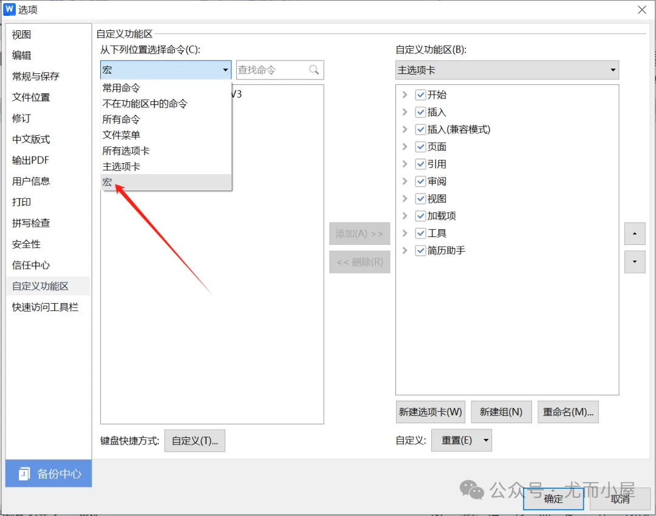Click the 新建选项卡(W) button
656x516 pixels.
coord(431,412)
